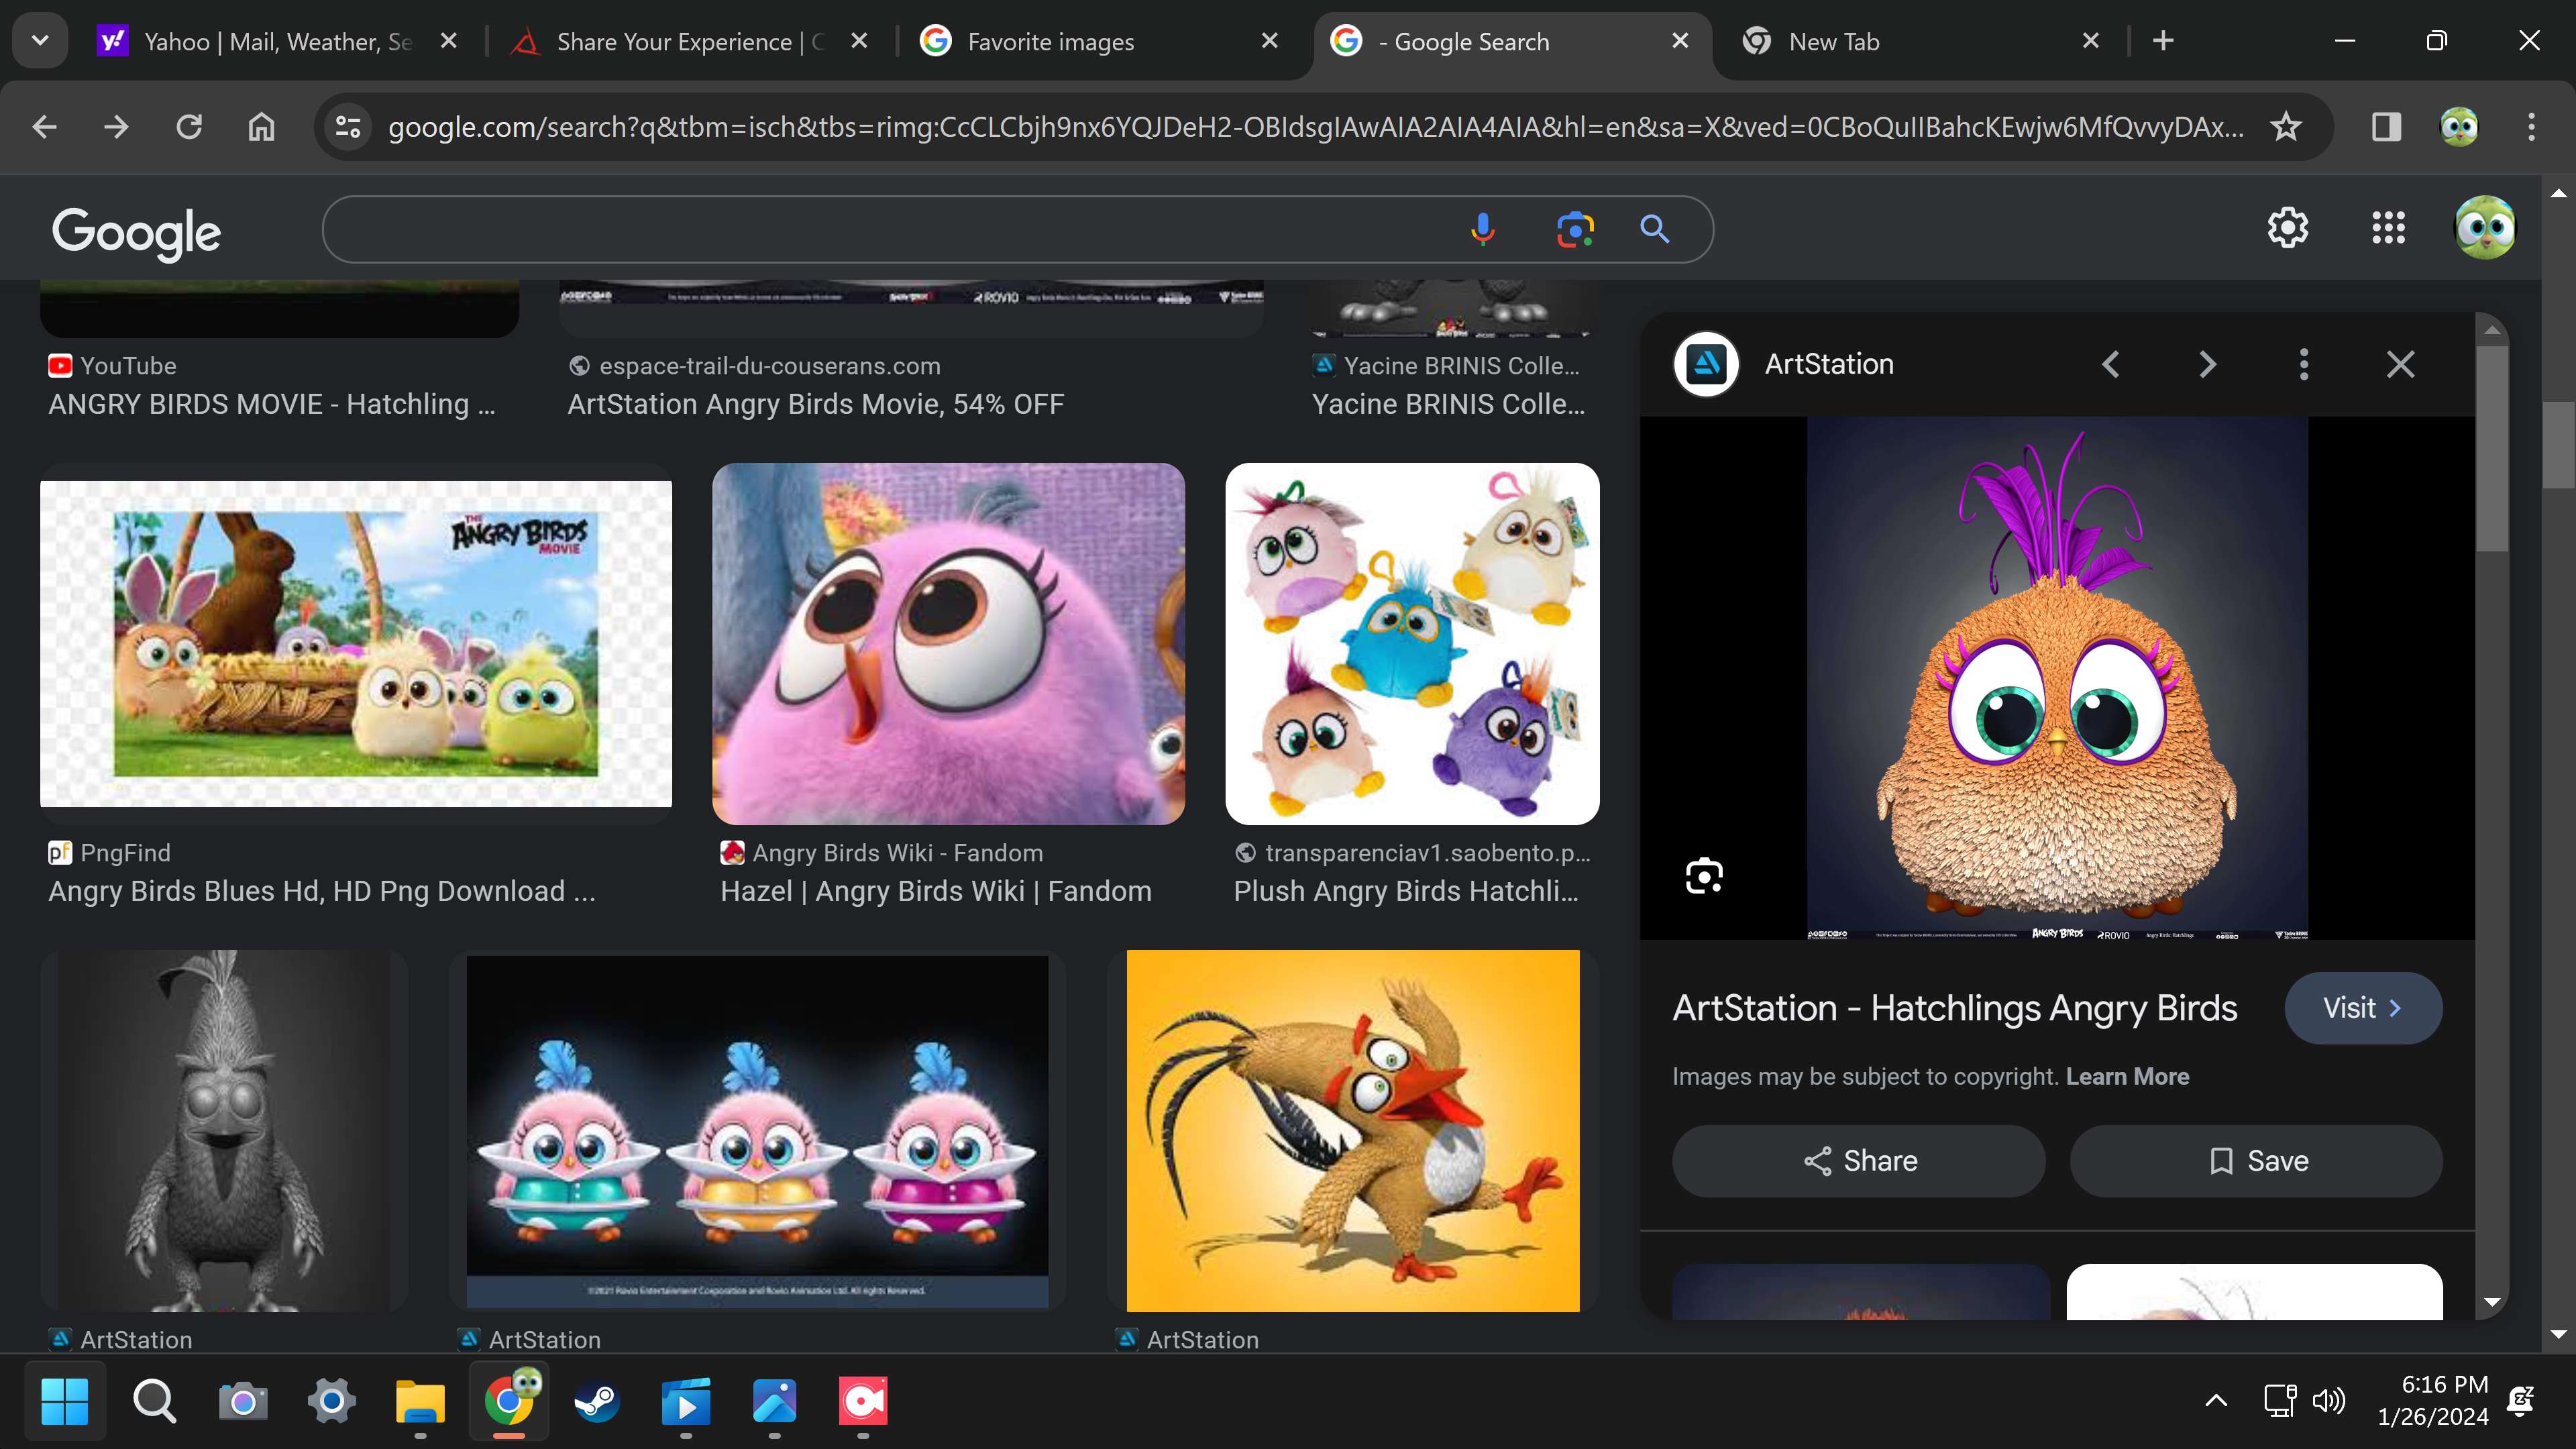The width and height of the screenshot is (2576, 1449).
Task: Search inside the previewed image with Lens
Action: point(1704,876)
